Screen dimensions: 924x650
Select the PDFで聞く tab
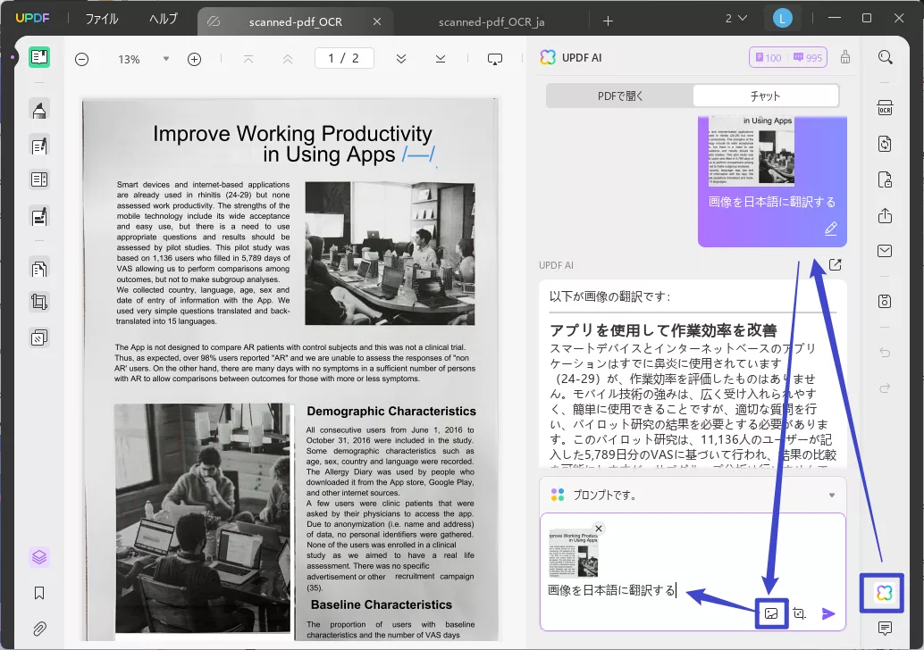[x=620, y=96]
